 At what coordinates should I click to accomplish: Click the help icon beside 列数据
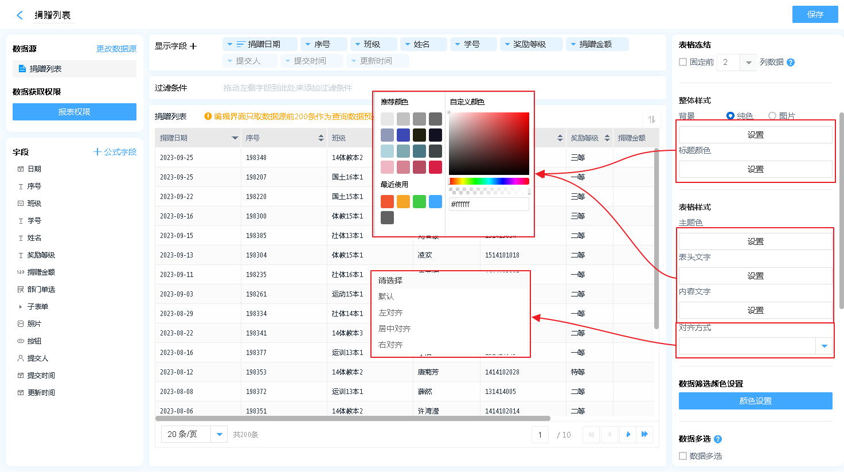point(791,63)
